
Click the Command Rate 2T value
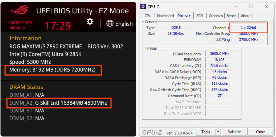coord(220,96)
